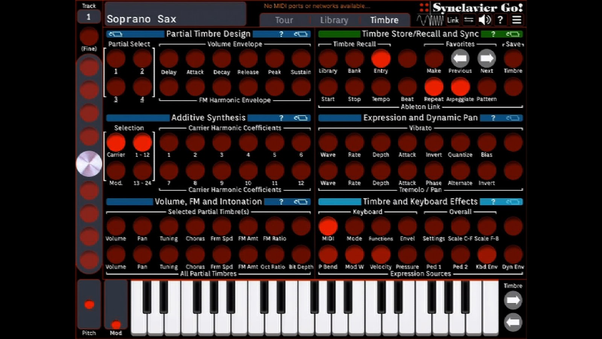This screenshot has width=602, height=339.
Task: Toggle the Mod. selection button
Action: (116, 171)
